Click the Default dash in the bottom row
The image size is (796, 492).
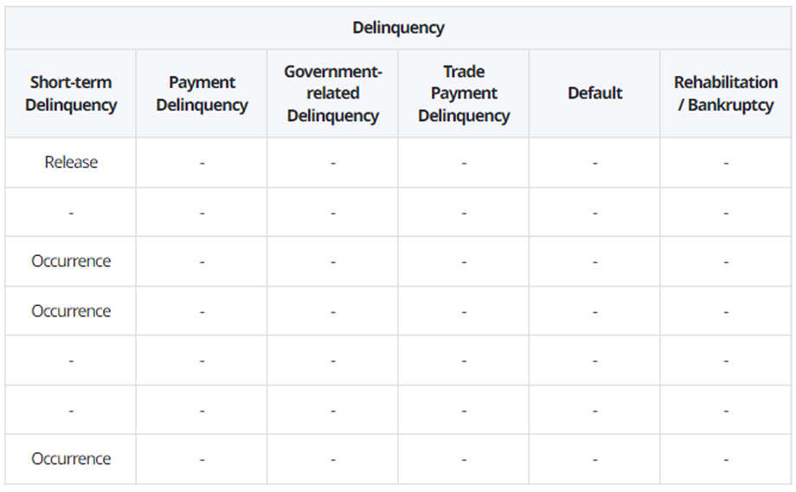595,459
